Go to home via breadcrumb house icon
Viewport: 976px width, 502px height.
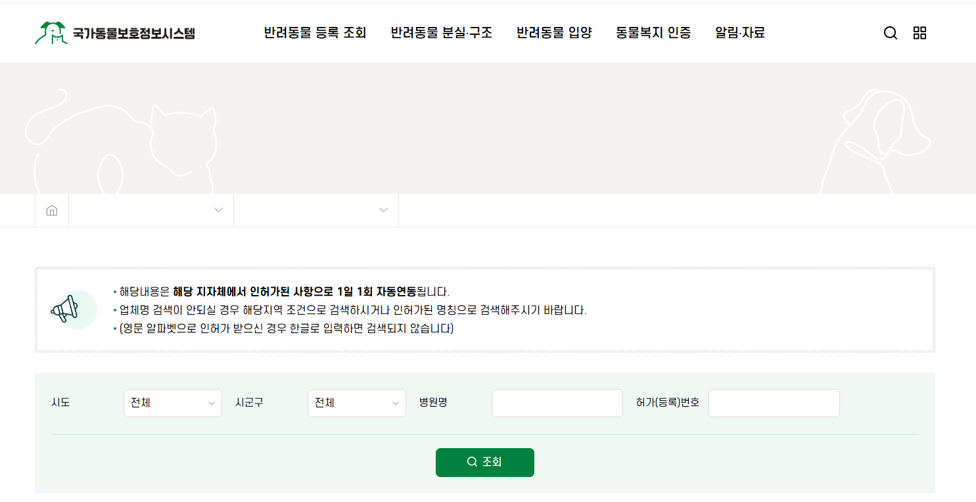pyautogui.click(x=52, y=210)
